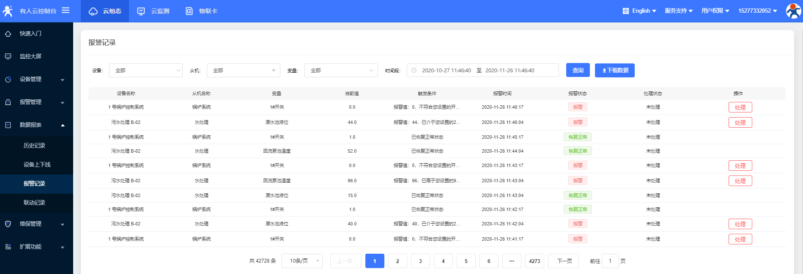Click the 恢复正常 tag at 11:45:17

coord(578,137)
